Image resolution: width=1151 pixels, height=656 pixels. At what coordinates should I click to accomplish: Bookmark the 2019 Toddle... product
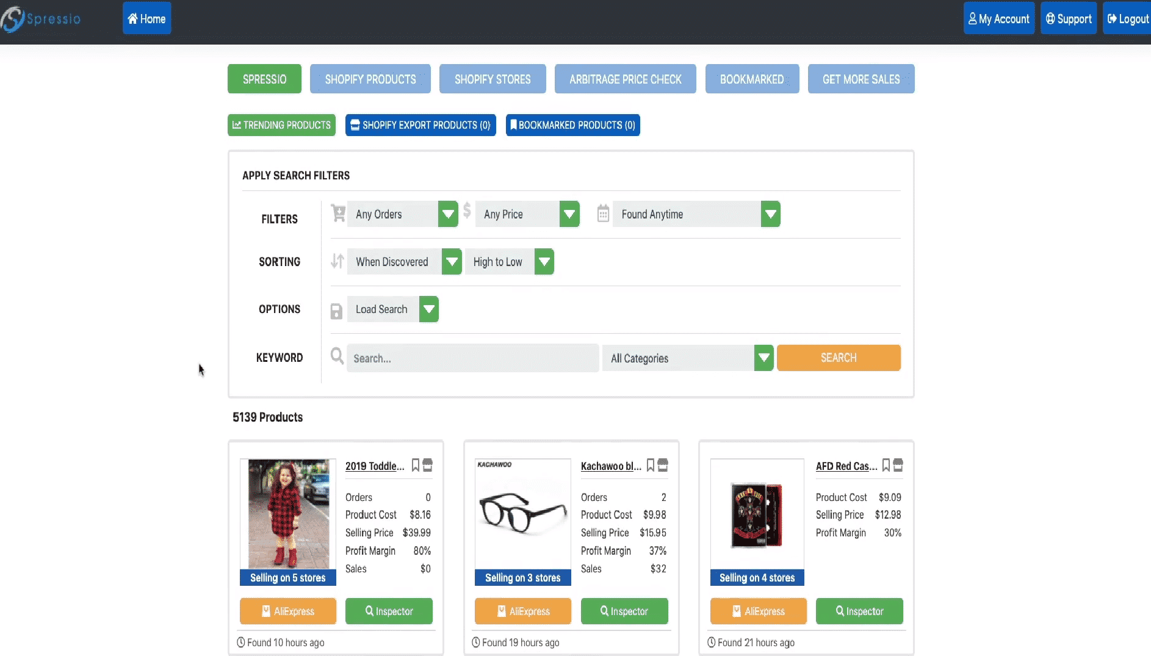(416, 465)
